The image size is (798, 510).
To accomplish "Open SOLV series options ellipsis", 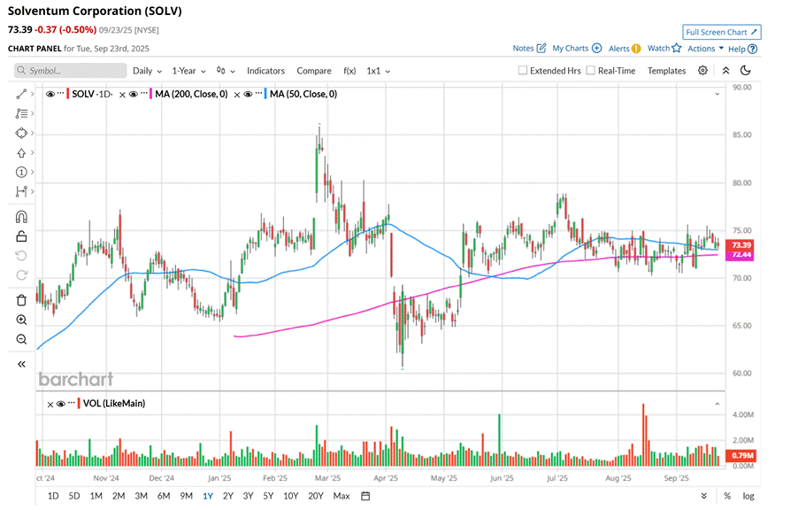I will 60,94.
